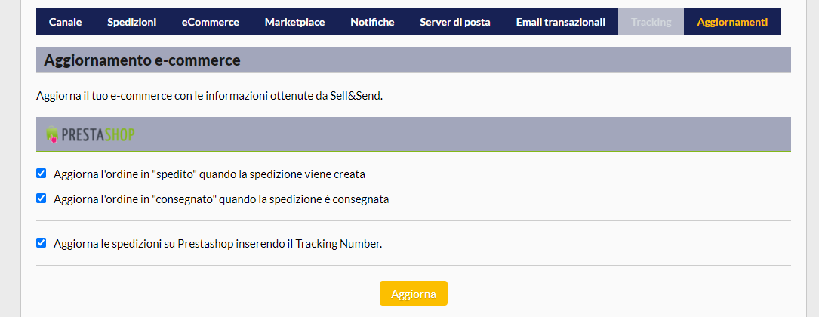Click label text about "spedito" order status

coord(209,174)
